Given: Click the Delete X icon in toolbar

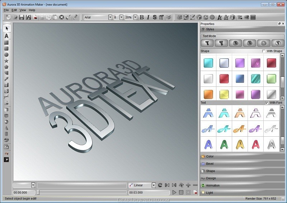Looking at the screenshot, I should 62,17.
